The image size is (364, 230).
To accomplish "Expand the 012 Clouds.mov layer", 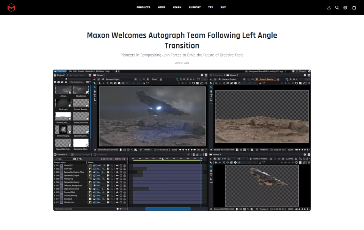I will click(x=55, y=202).
